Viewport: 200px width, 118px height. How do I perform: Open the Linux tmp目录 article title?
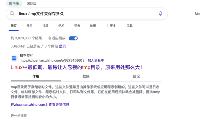pyautogui.click(x=76, y=67)
